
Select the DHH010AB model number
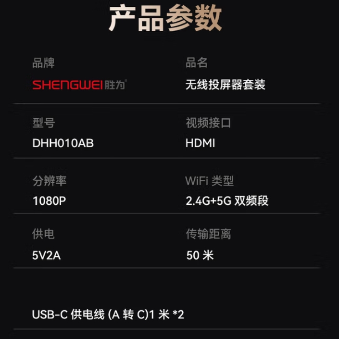click(63, 143)
